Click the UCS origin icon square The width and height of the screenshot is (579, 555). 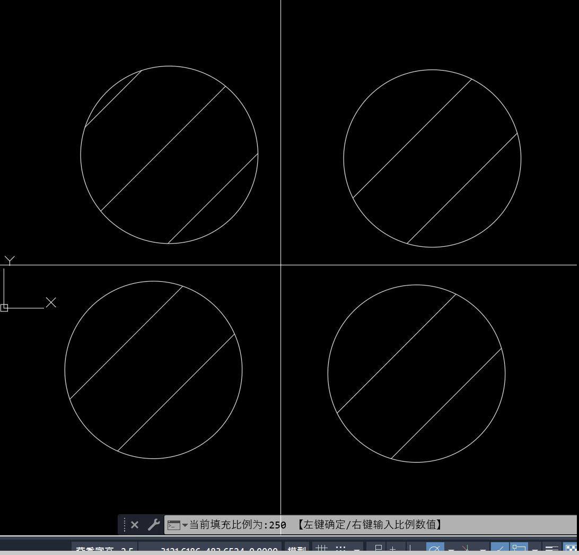pyautogui.click(x=4, y=308)
